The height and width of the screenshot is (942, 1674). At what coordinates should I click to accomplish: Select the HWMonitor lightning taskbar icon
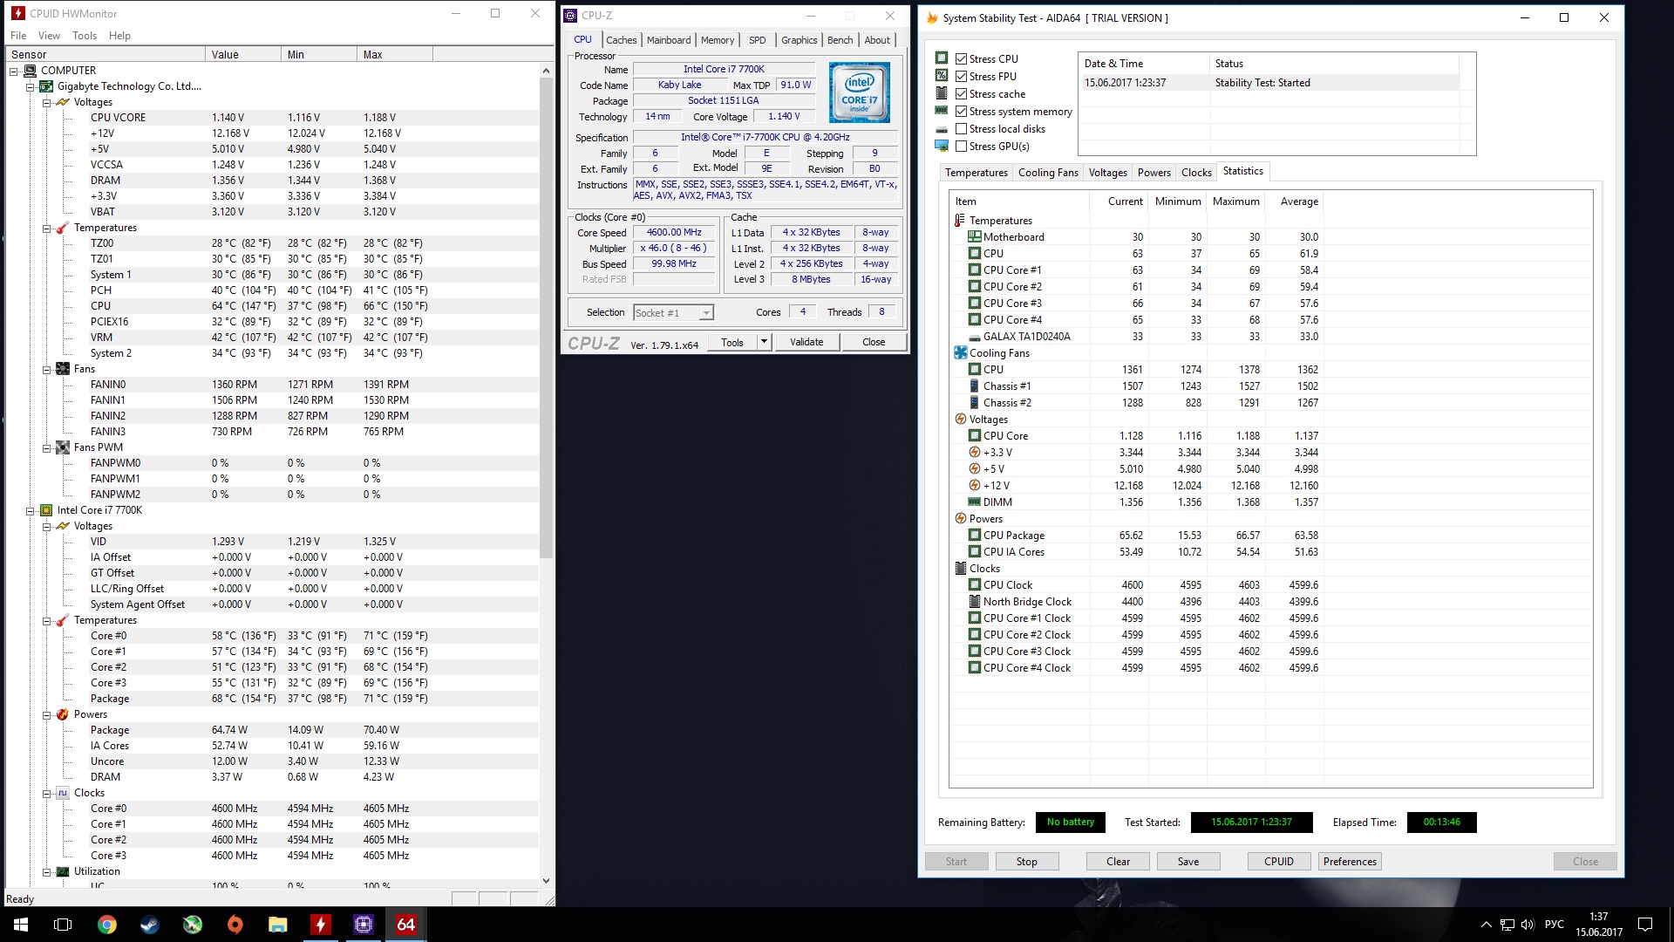point(321,925)
